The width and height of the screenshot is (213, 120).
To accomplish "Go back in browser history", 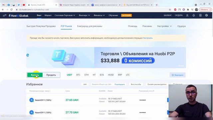I will click(x=3, y=10).
